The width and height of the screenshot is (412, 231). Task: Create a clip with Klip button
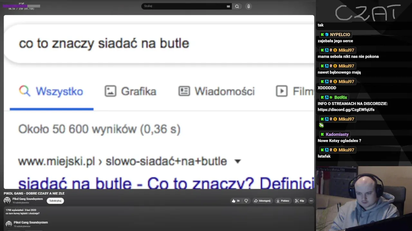point(299,201)
